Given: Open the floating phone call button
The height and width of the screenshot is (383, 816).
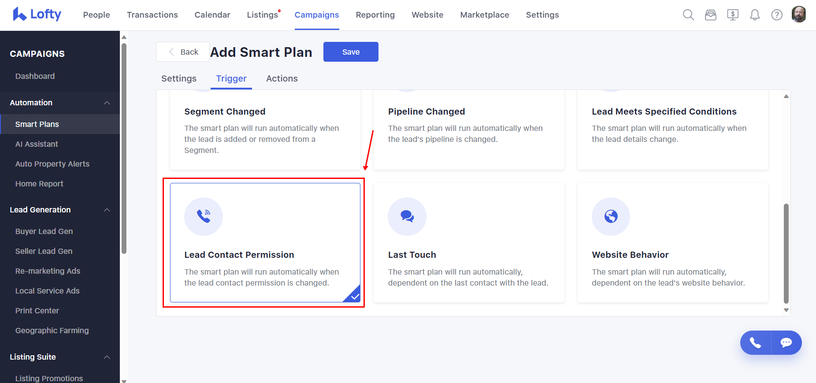Looking at the screenshot, I should coord(755,342).
